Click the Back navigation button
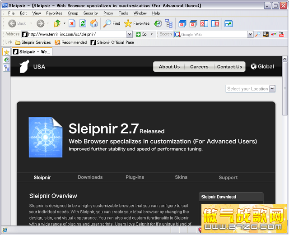Viewport: 289px width, 235px height. pyautogui.click(x=17, y=23)
